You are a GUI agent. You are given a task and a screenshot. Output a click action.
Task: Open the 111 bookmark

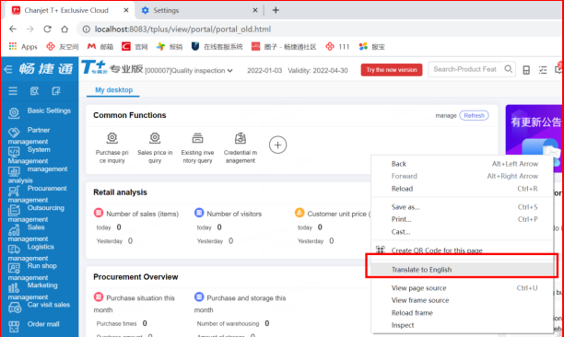337,46
